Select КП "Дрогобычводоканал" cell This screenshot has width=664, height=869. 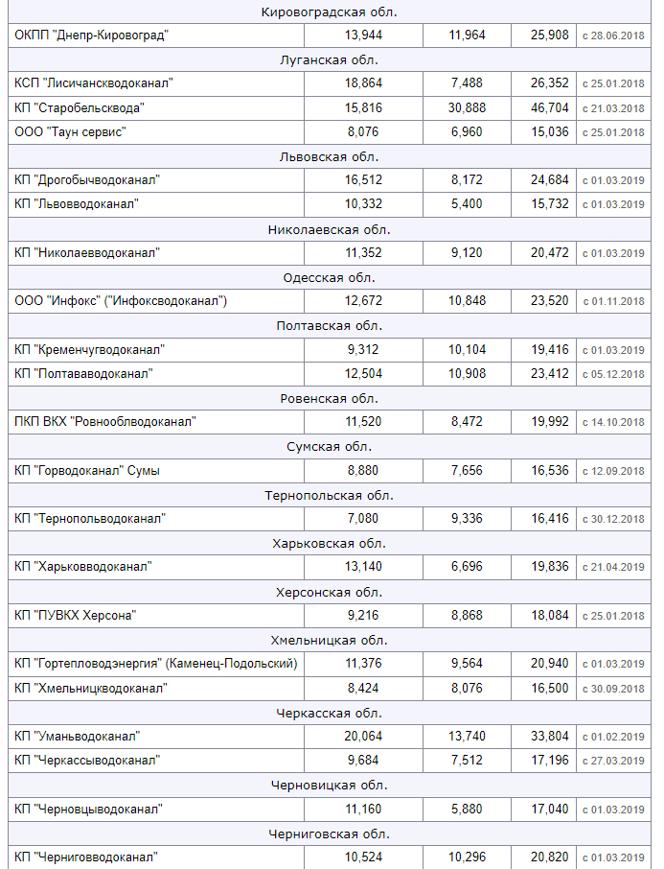(87, 180)
